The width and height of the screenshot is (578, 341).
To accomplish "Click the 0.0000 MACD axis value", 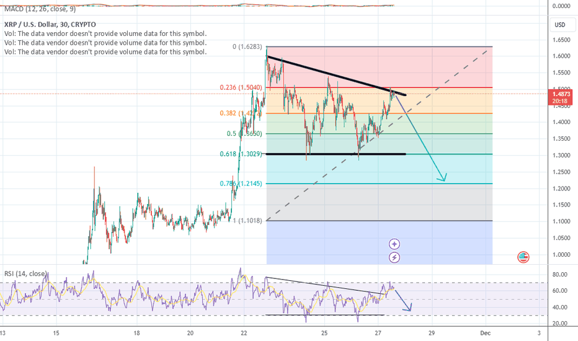I will point(561,6).
